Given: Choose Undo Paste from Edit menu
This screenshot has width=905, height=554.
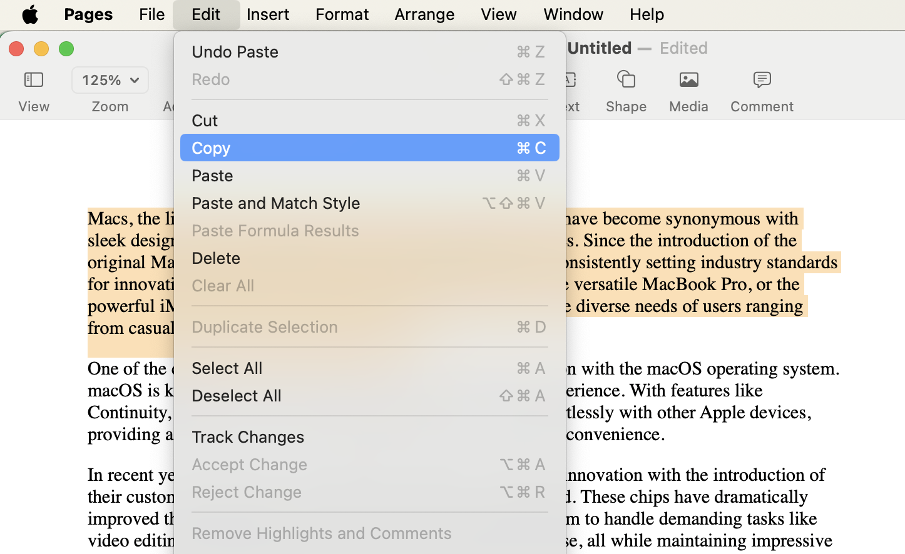Looking at the screenshot, I should (x=369, y=52).
